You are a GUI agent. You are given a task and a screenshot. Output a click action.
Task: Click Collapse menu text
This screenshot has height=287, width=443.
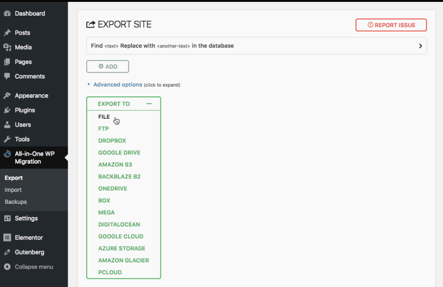click(x=34, y=267)
